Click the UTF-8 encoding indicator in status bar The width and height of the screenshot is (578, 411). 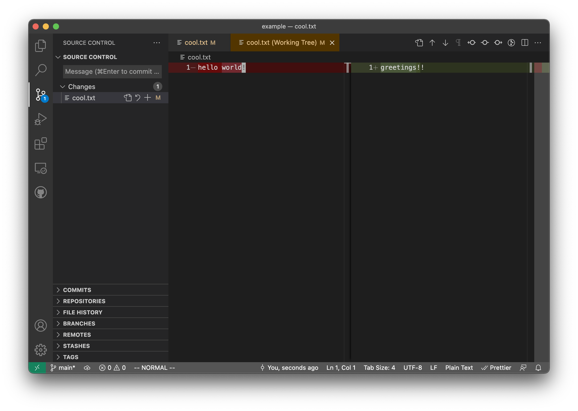pos(413,368)
